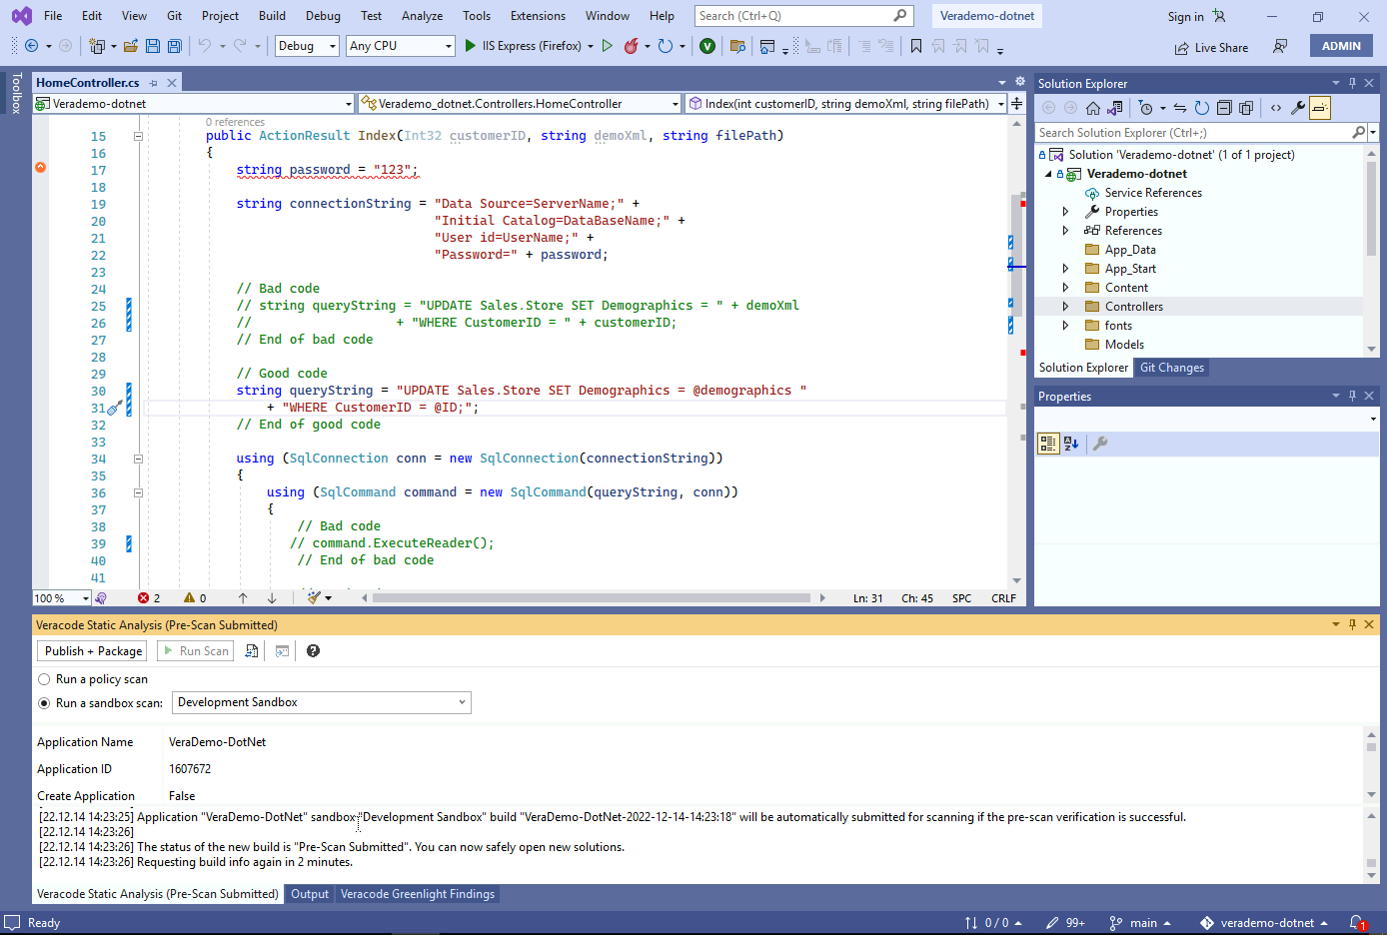1387x935 pixels.
Task: Open the notifications bell in the status bar
Action: click(1357, 923)
